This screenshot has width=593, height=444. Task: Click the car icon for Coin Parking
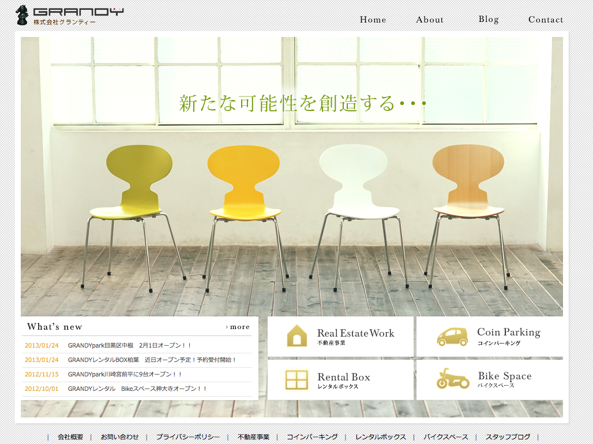point(452,336)
